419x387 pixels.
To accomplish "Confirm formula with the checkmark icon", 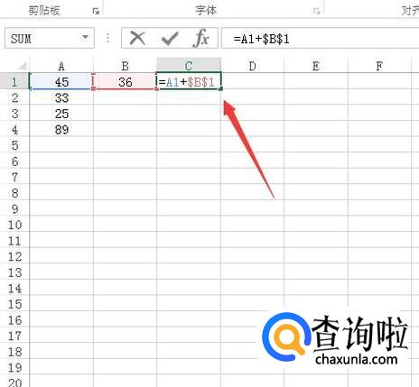I will tap(170, 38).
